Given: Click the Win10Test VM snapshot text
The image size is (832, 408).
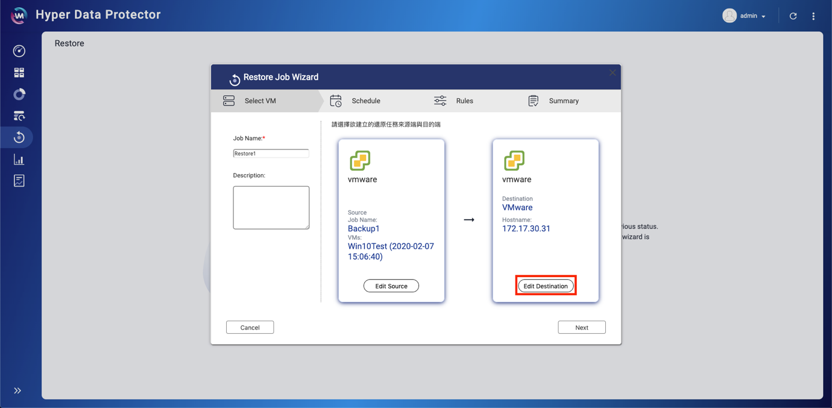Looking at the screenshot, I should [x=391, y=251].
